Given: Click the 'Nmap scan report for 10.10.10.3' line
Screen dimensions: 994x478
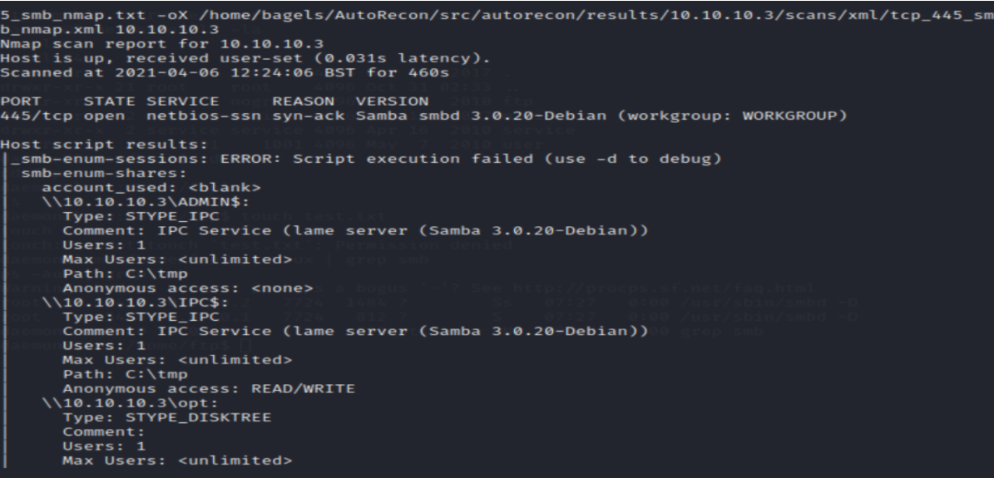Looking at the screenshot, I should pos(162,44).
